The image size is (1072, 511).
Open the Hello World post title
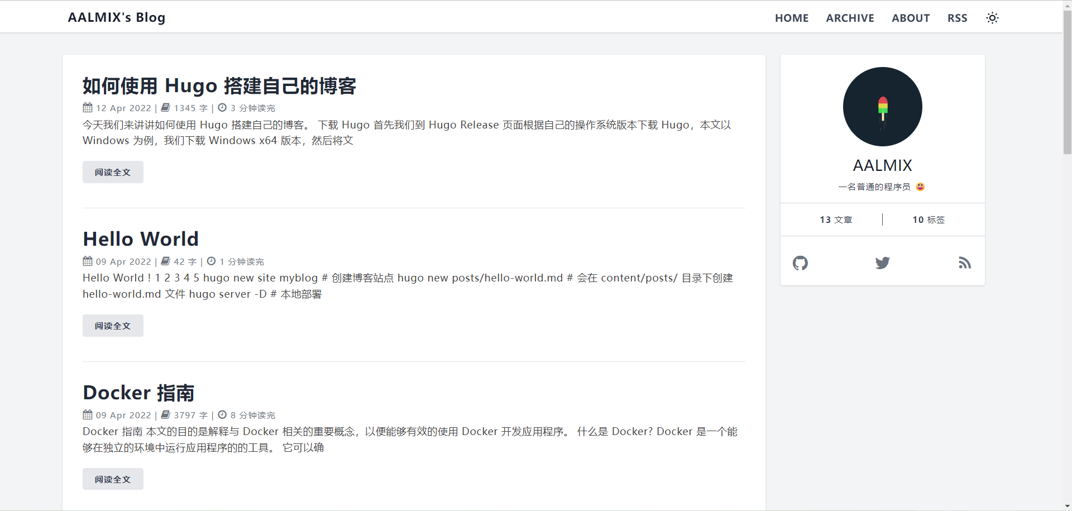(x=141, y=239)
